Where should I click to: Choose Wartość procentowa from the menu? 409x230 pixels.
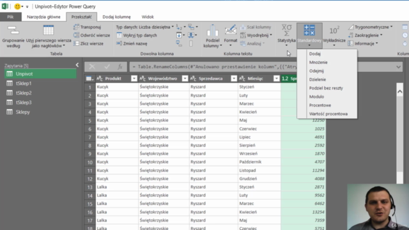coord(328,114)
